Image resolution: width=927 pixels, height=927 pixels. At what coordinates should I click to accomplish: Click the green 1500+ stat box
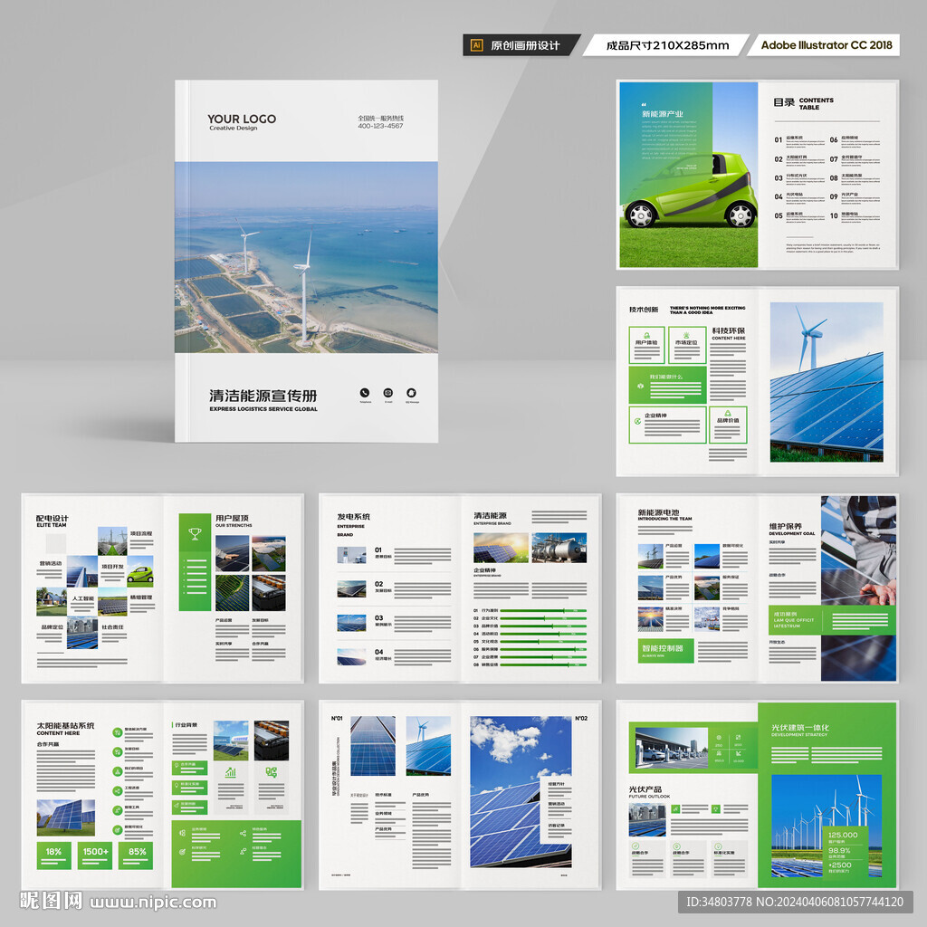[94, 855]
